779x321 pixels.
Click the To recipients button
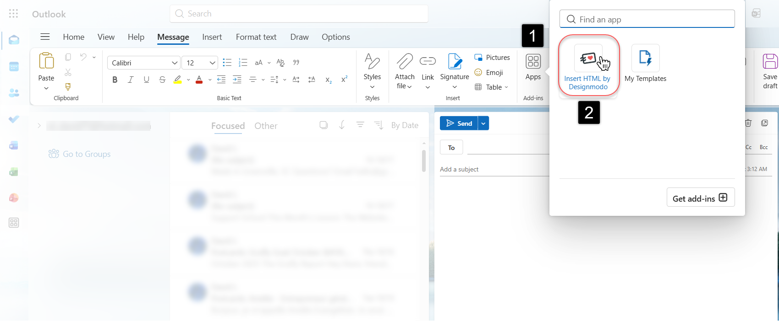point(451,147)
